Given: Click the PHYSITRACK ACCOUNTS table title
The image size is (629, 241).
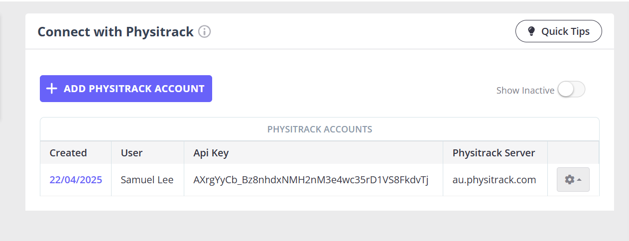Looking at the screenshot, I should click(x=320, y=129).
